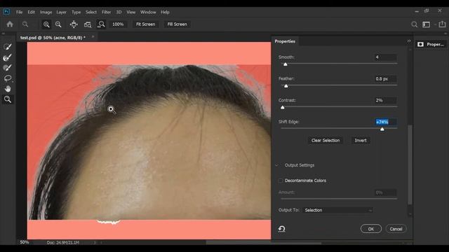Open the workspace switcher icon
Screen dimensions: 449x252
coord(427,24)
